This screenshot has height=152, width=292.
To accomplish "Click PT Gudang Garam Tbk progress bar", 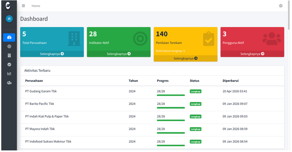I will 171,95.
